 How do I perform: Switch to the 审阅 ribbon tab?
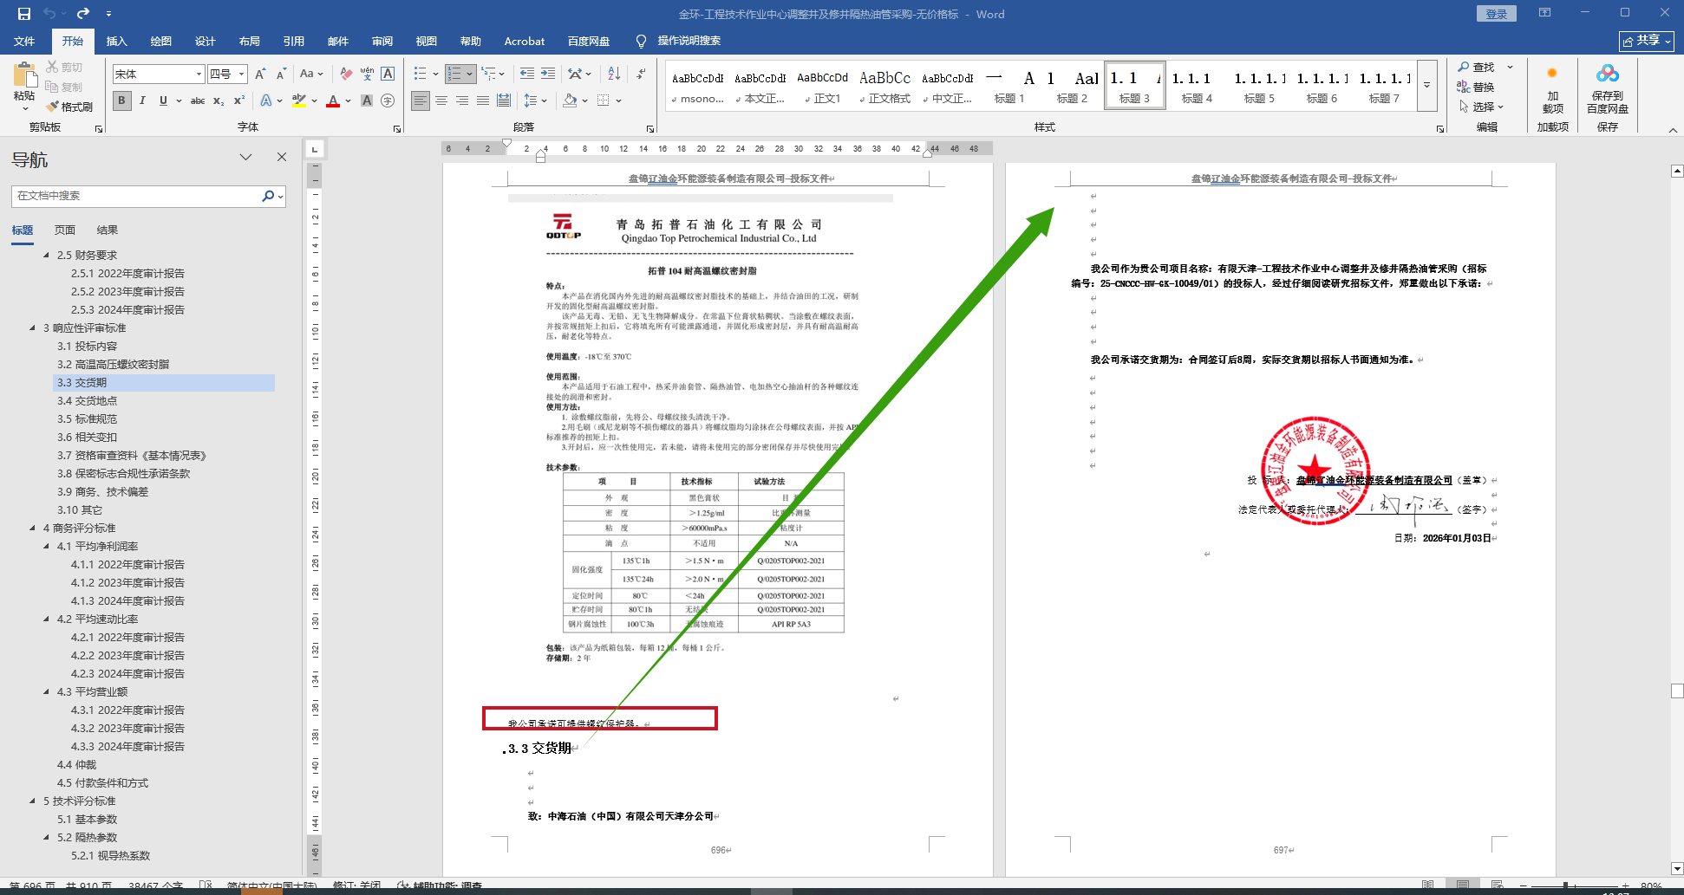(x=382, y=41)
